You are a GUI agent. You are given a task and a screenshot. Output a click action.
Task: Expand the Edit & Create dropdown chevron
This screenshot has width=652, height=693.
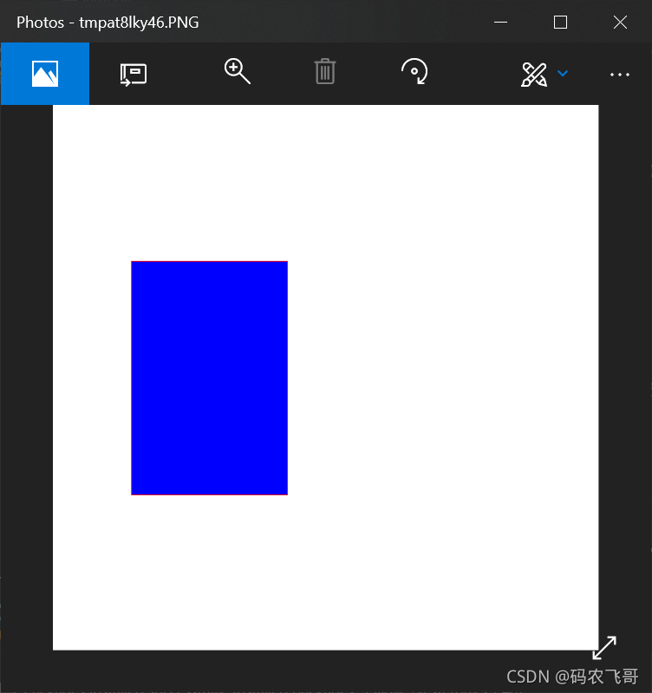click(563, 74)
